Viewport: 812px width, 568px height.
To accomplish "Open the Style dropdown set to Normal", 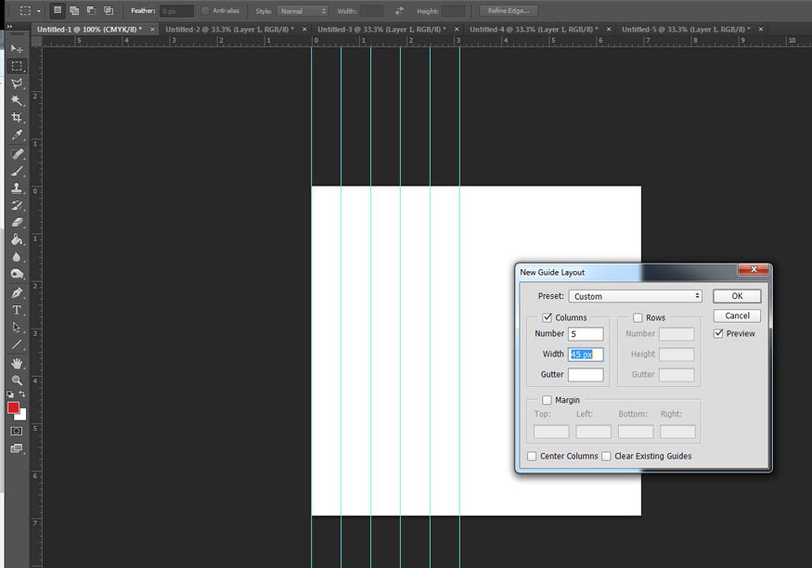I will [x=303, y=11].
